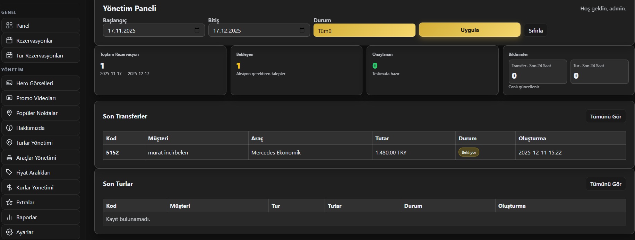
Task: Expand the Durum status dropdown
Action: 364,30
